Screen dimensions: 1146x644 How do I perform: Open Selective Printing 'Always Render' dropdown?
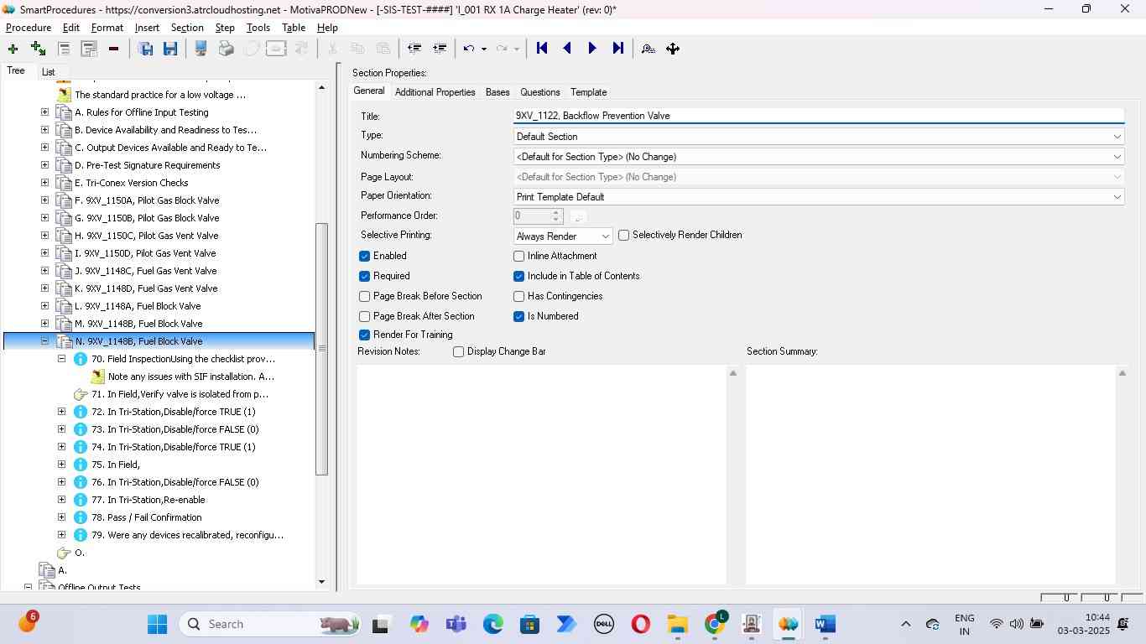pyautogui.click(x=563, y=236)
